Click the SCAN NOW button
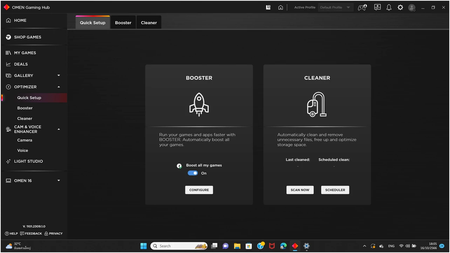Screen dimensions: 450x253 (300, 190)
